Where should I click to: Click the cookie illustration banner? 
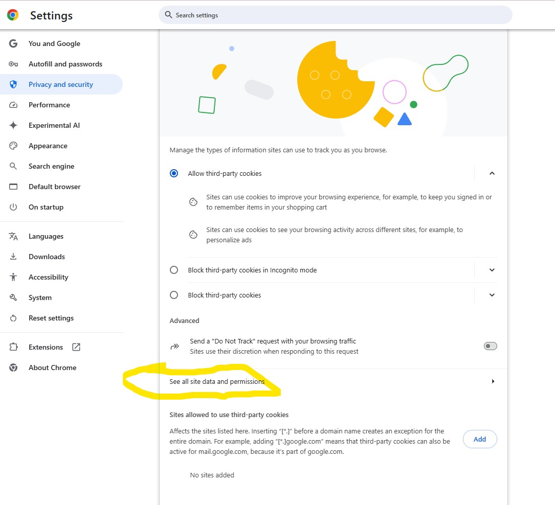[x=333, y=83]
